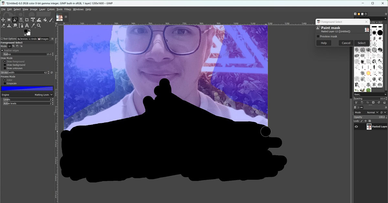
Task: Select the Eraser tool
Action: point(3,25)
